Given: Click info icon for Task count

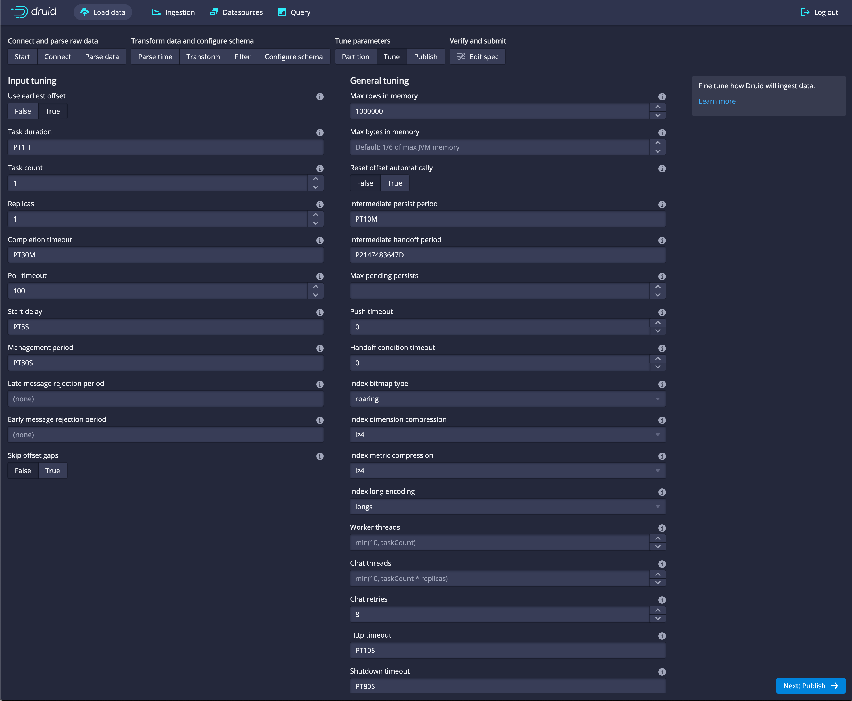Looking at the screenshot, I should 319,168.
